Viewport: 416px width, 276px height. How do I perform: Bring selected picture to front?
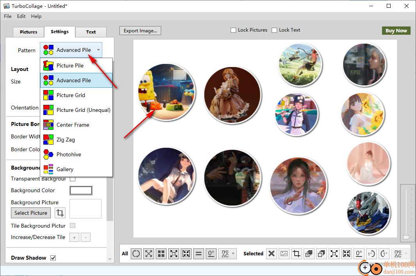coord(309,254)
